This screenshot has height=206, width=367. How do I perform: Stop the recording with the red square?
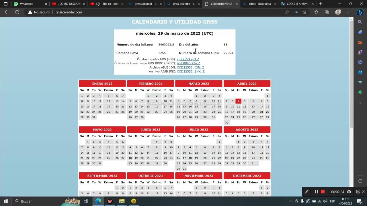323,192
